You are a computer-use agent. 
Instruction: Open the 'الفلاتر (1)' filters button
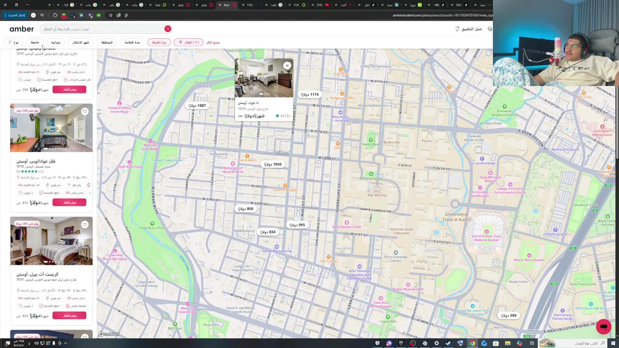(189, 43)
